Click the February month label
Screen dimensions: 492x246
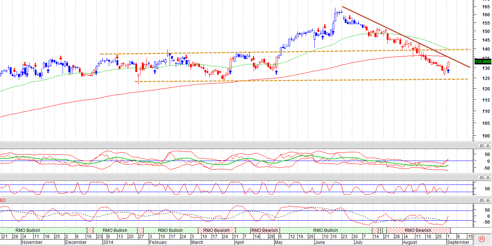click(158, 242)
